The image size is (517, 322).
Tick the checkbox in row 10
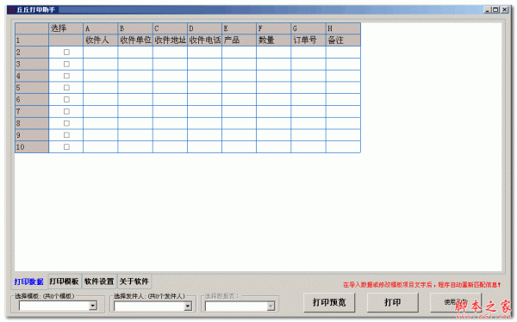tap(66, 146)
